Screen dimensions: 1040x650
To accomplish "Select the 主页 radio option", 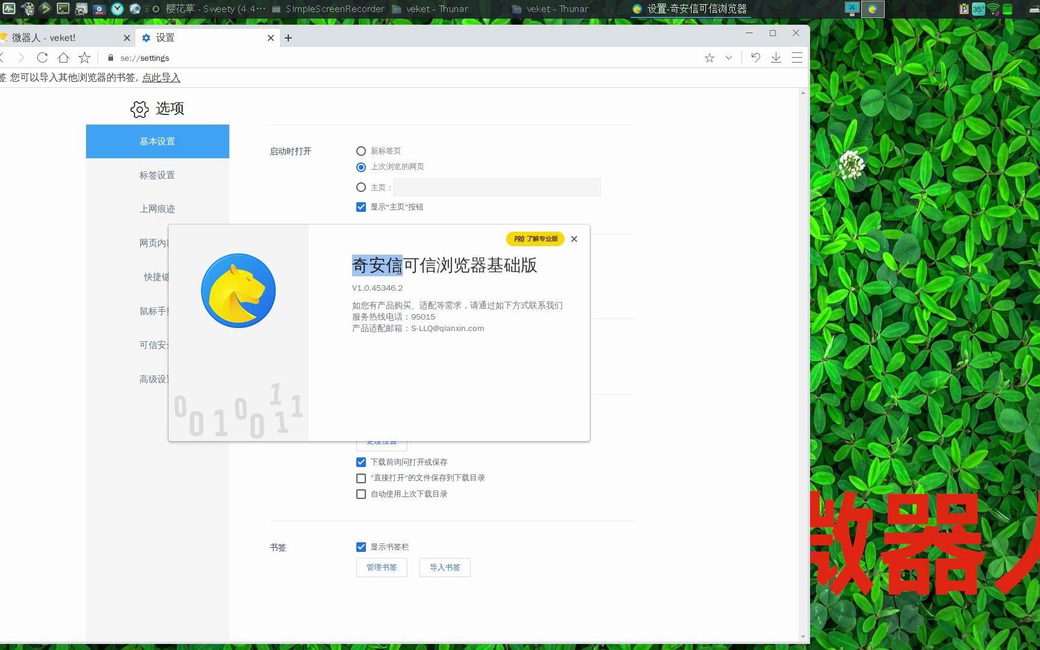I will tap(361, 187).
